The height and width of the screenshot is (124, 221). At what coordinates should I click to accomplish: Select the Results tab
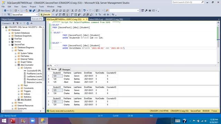(x=52, y=69)
